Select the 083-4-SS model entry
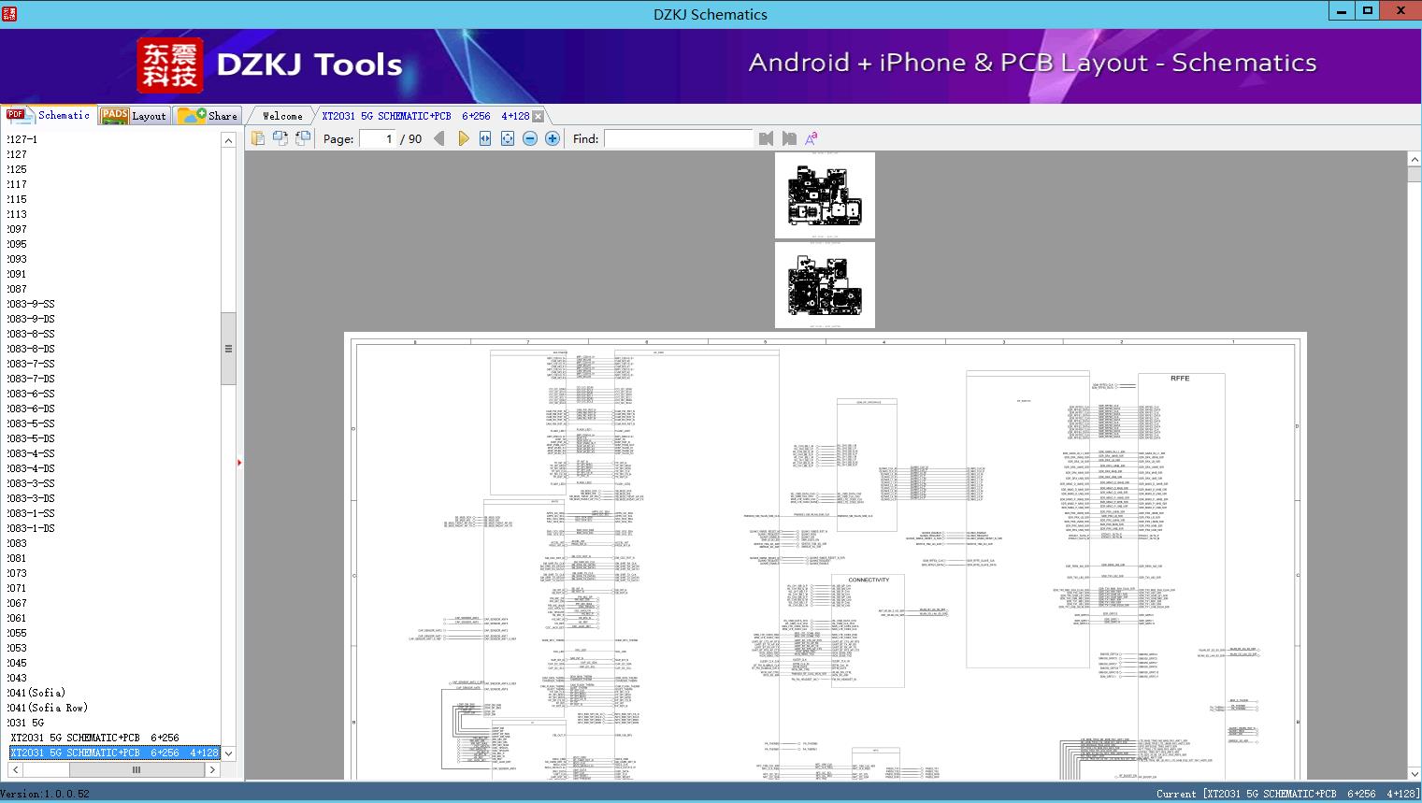Image resolution: width=1422 pixels, height=803 pixels. point(32,453)
